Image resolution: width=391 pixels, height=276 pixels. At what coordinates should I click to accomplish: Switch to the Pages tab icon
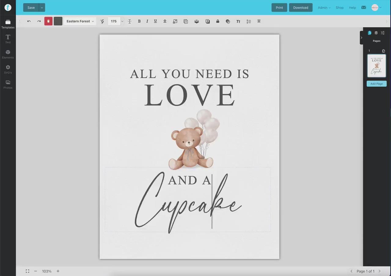[370, 33]
